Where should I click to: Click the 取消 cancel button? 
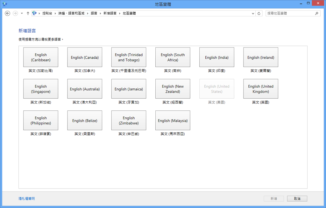click(297, 199)
